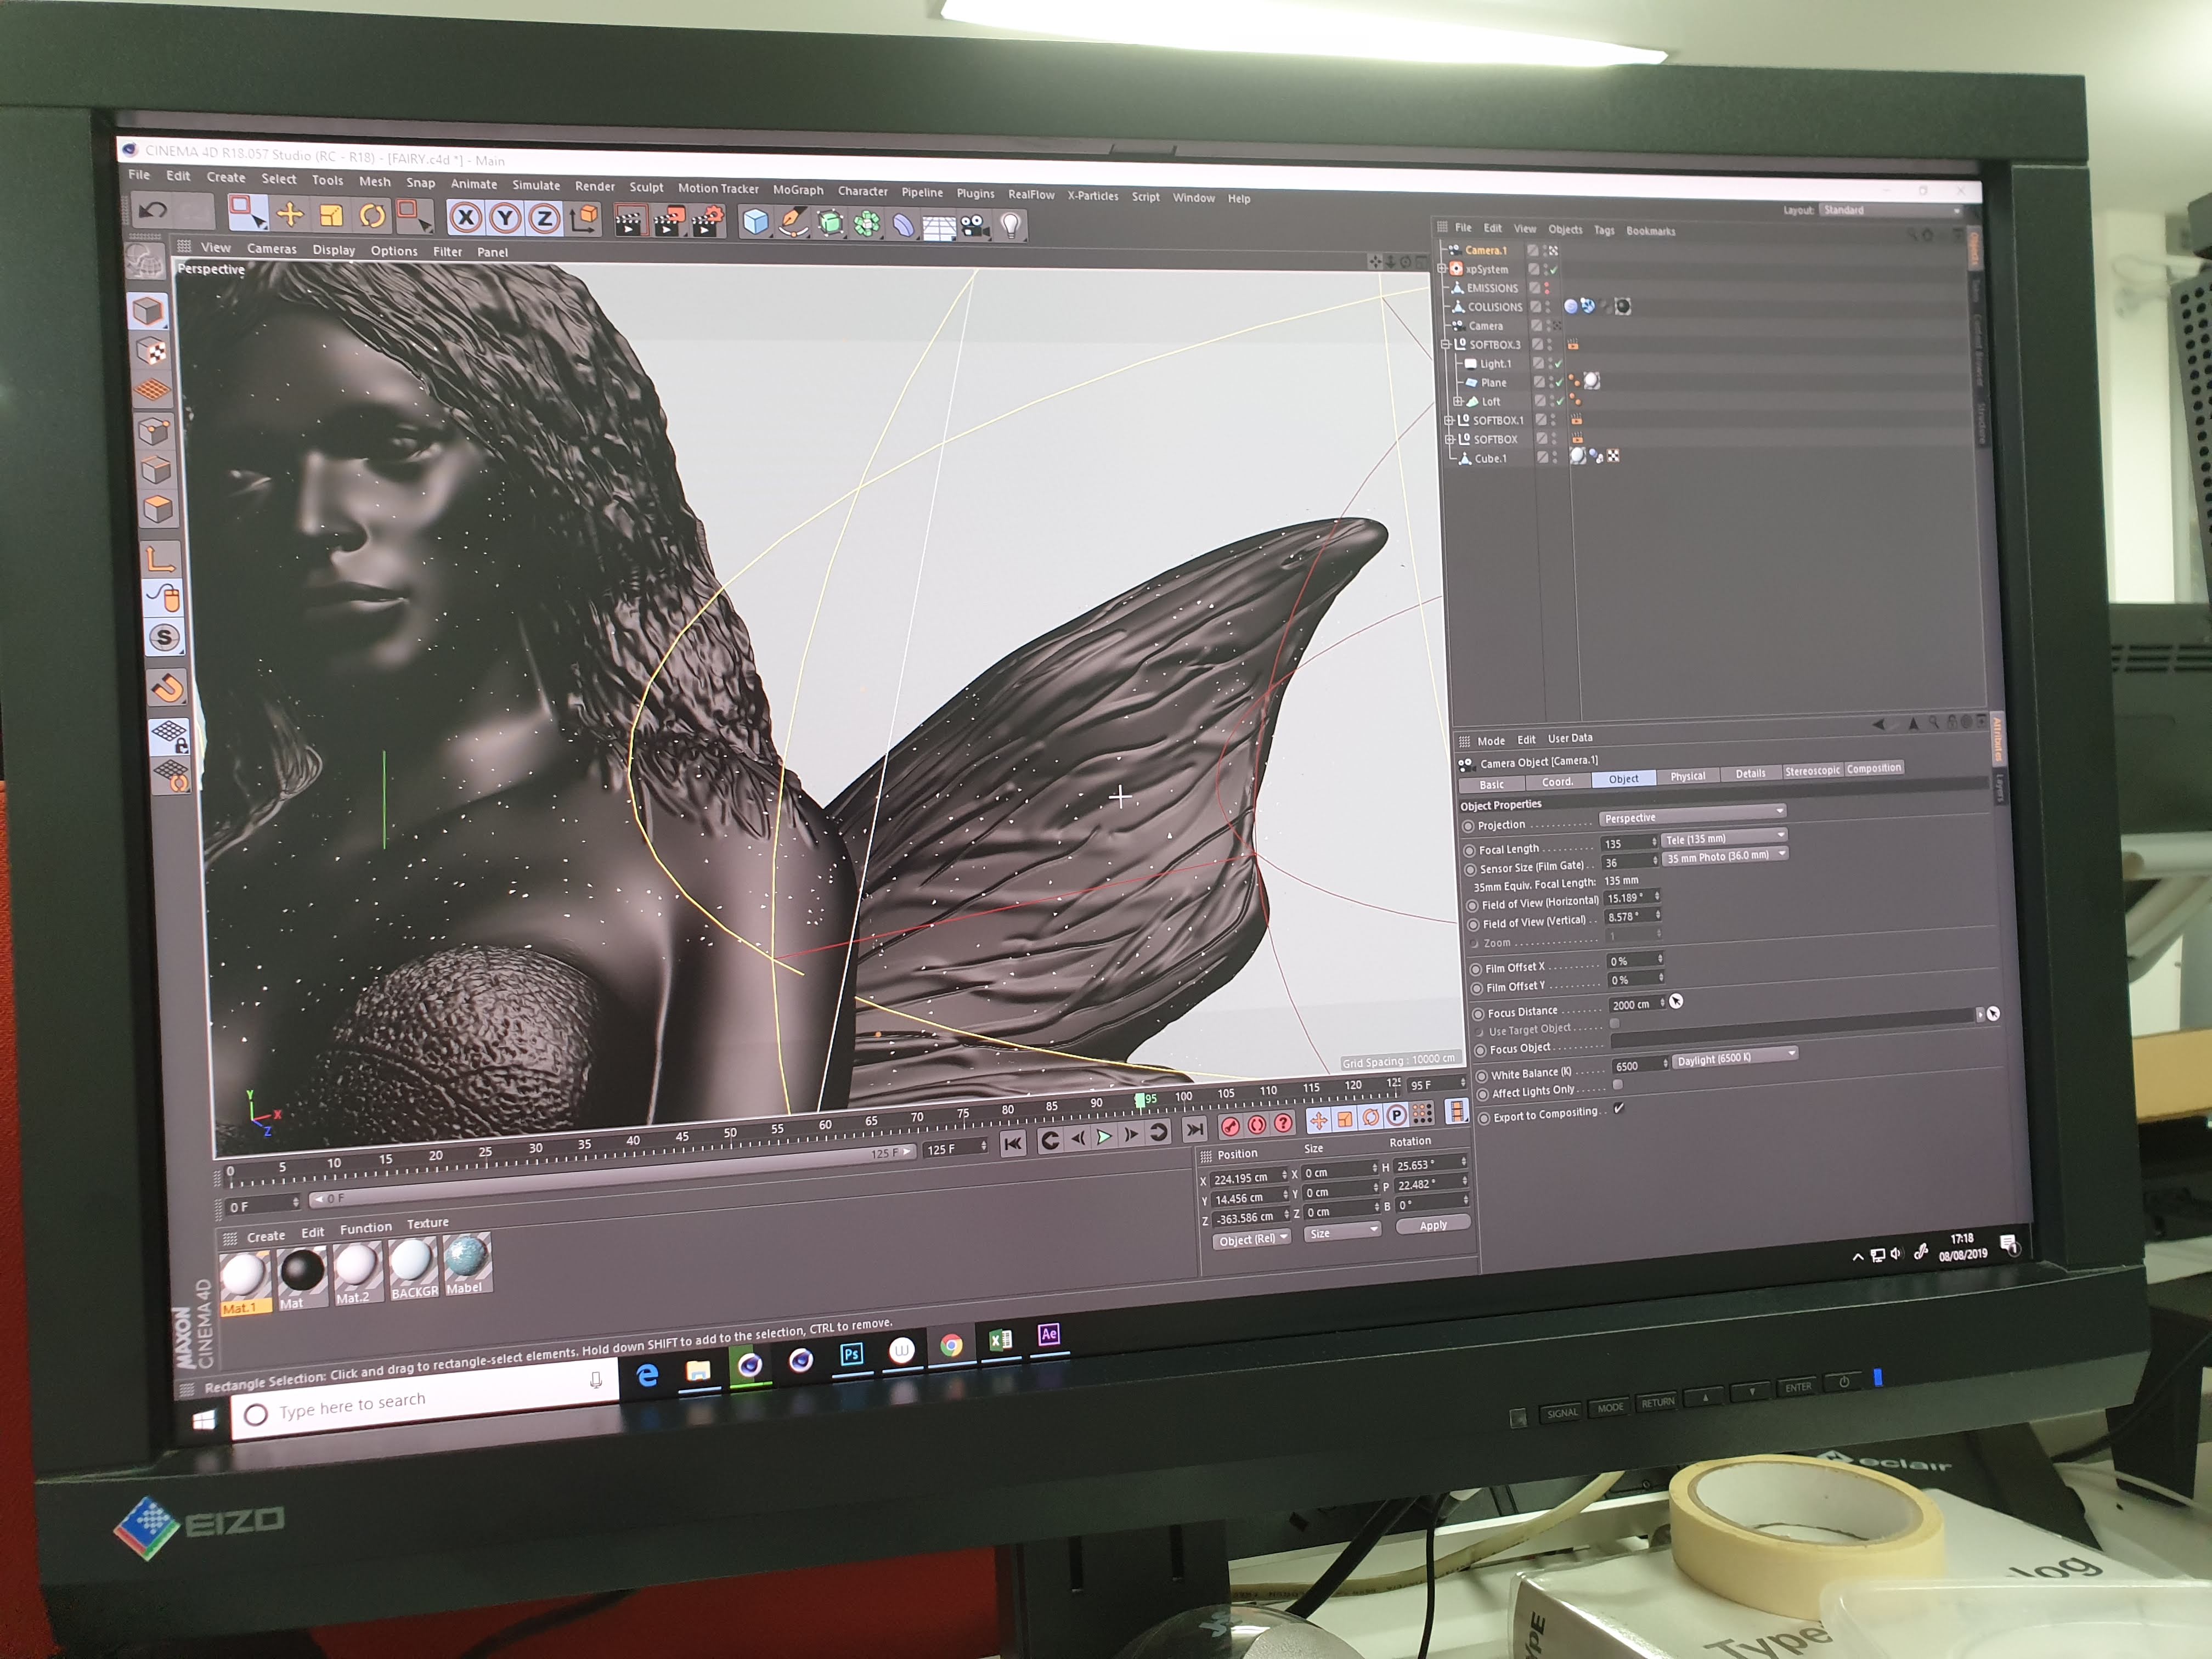The image size is (2212, 1659).
Task: Select Texture mode checker icon
Action: point(150,351)
